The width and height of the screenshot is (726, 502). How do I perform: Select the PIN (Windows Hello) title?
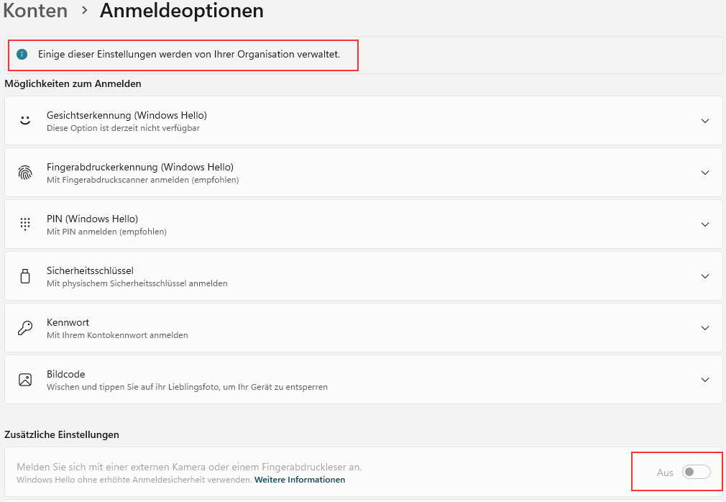tap(92, 219)
